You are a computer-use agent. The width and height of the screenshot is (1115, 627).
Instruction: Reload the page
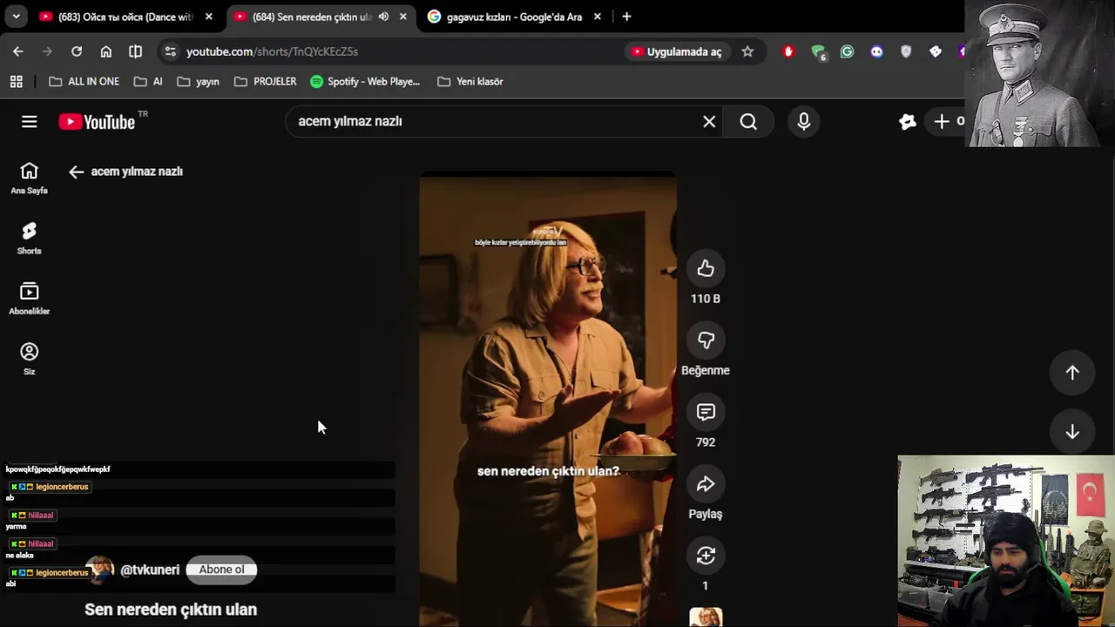(77, 51)
